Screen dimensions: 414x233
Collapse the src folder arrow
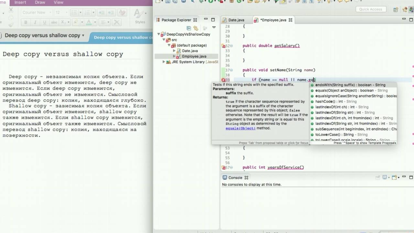coord(164,40)
